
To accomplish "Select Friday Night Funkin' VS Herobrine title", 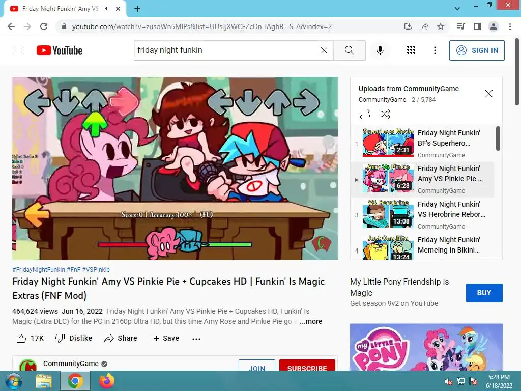I will [x=452, y=209].
